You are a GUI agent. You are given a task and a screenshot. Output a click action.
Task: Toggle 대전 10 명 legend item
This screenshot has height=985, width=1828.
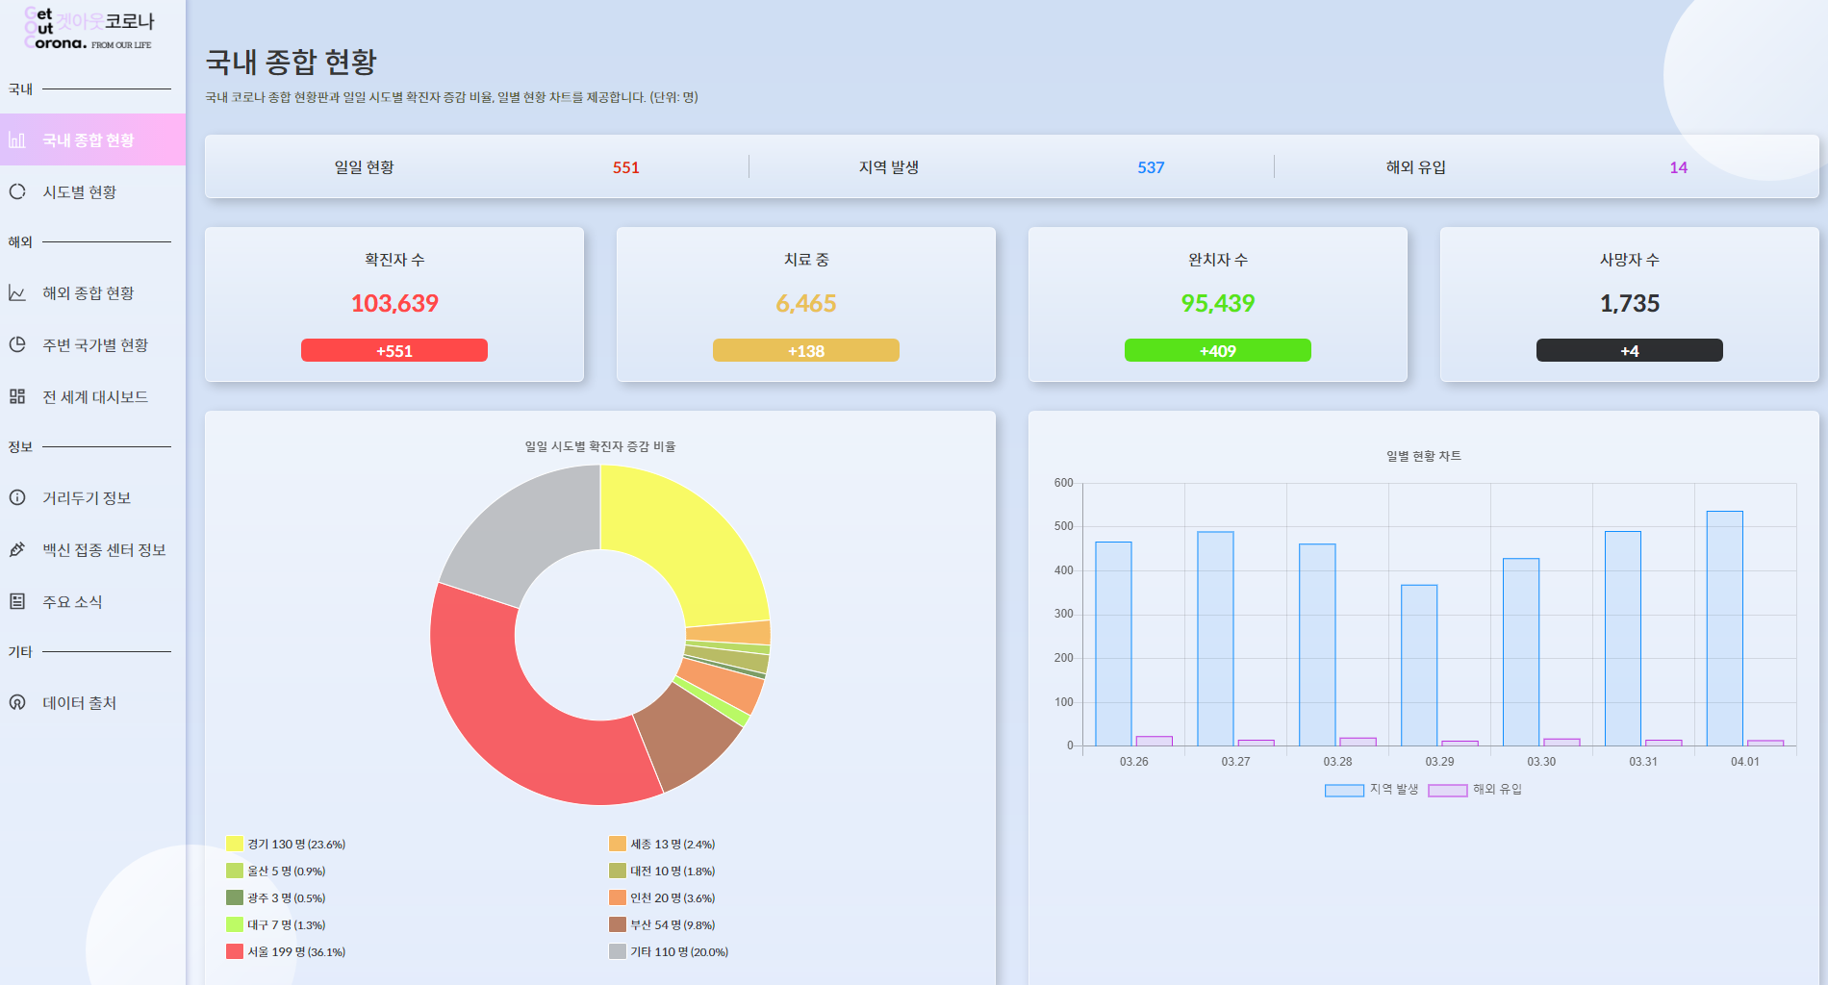[x=662, y=871]
